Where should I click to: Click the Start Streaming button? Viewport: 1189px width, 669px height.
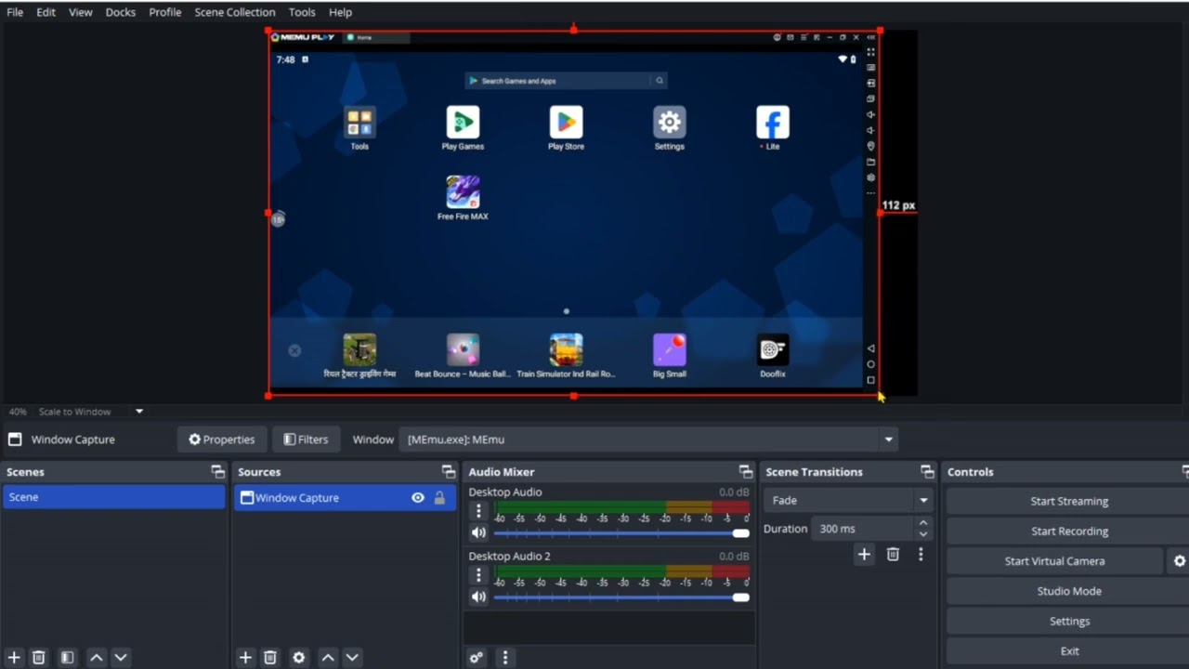point(1068,501)
